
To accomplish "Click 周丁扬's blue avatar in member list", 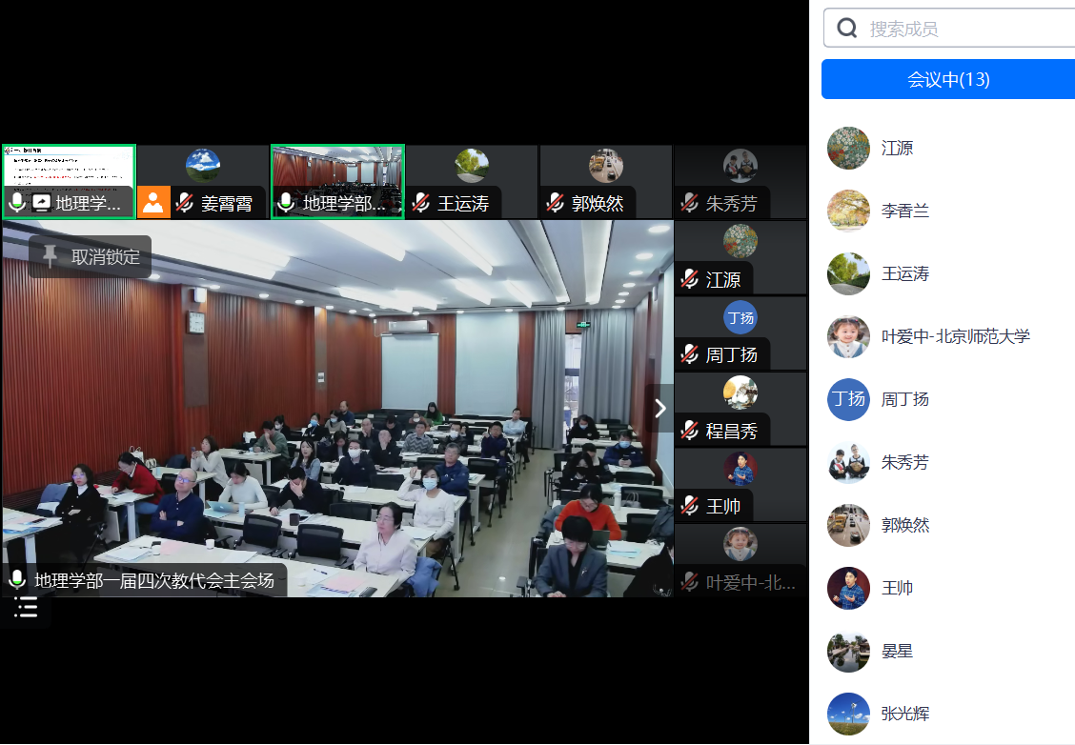I will [848, 399].
